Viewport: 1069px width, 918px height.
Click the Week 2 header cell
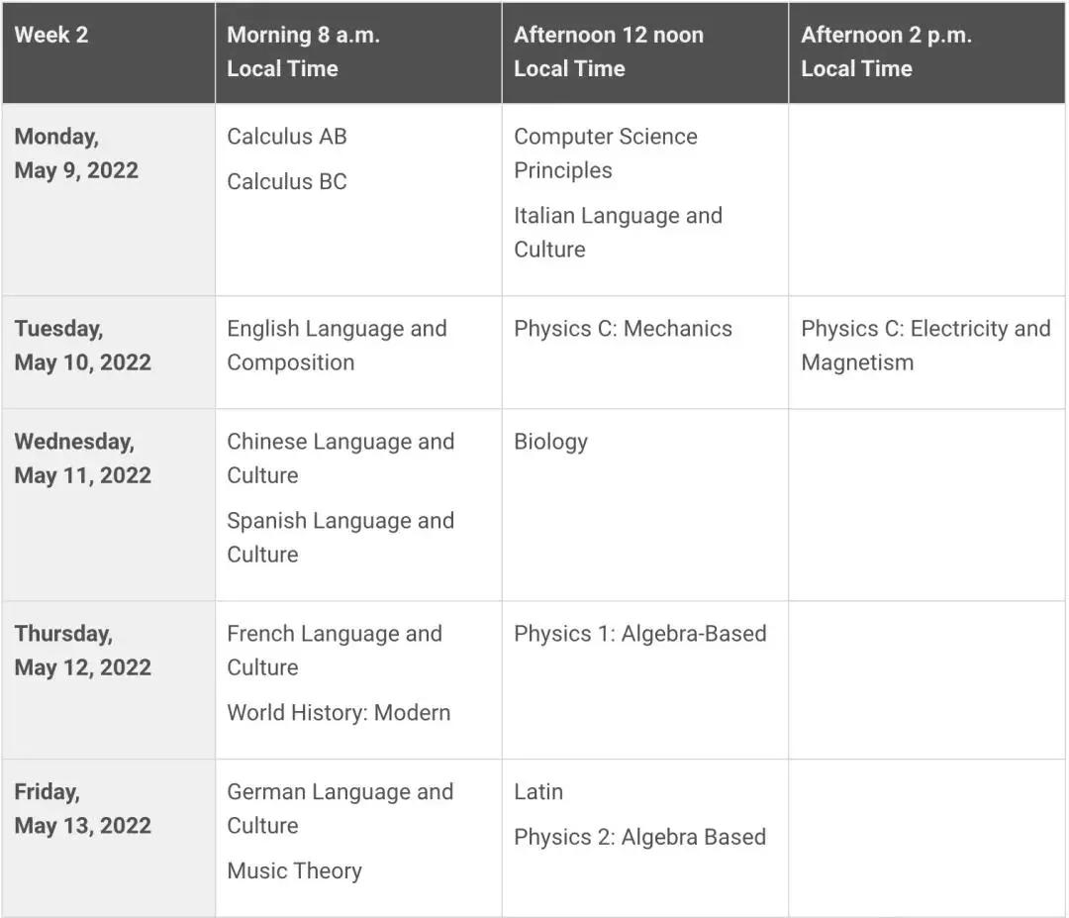click(x=51, y=35)
